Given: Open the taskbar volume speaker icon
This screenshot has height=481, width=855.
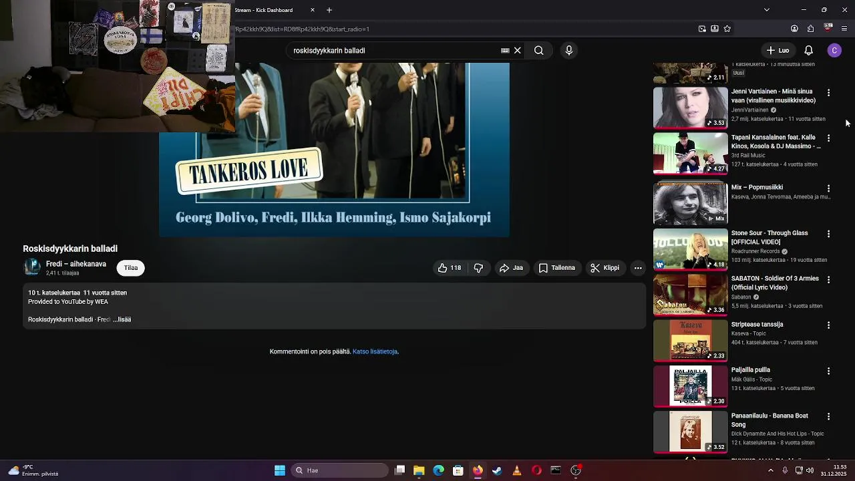Looking at the screenshot, I should coord(810,470).
